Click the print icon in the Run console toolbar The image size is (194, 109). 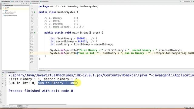(5, 83)
